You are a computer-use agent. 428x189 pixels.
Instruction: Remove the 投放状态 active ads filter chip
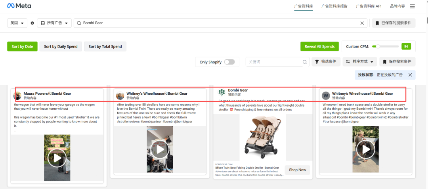(x=410, y=75)
